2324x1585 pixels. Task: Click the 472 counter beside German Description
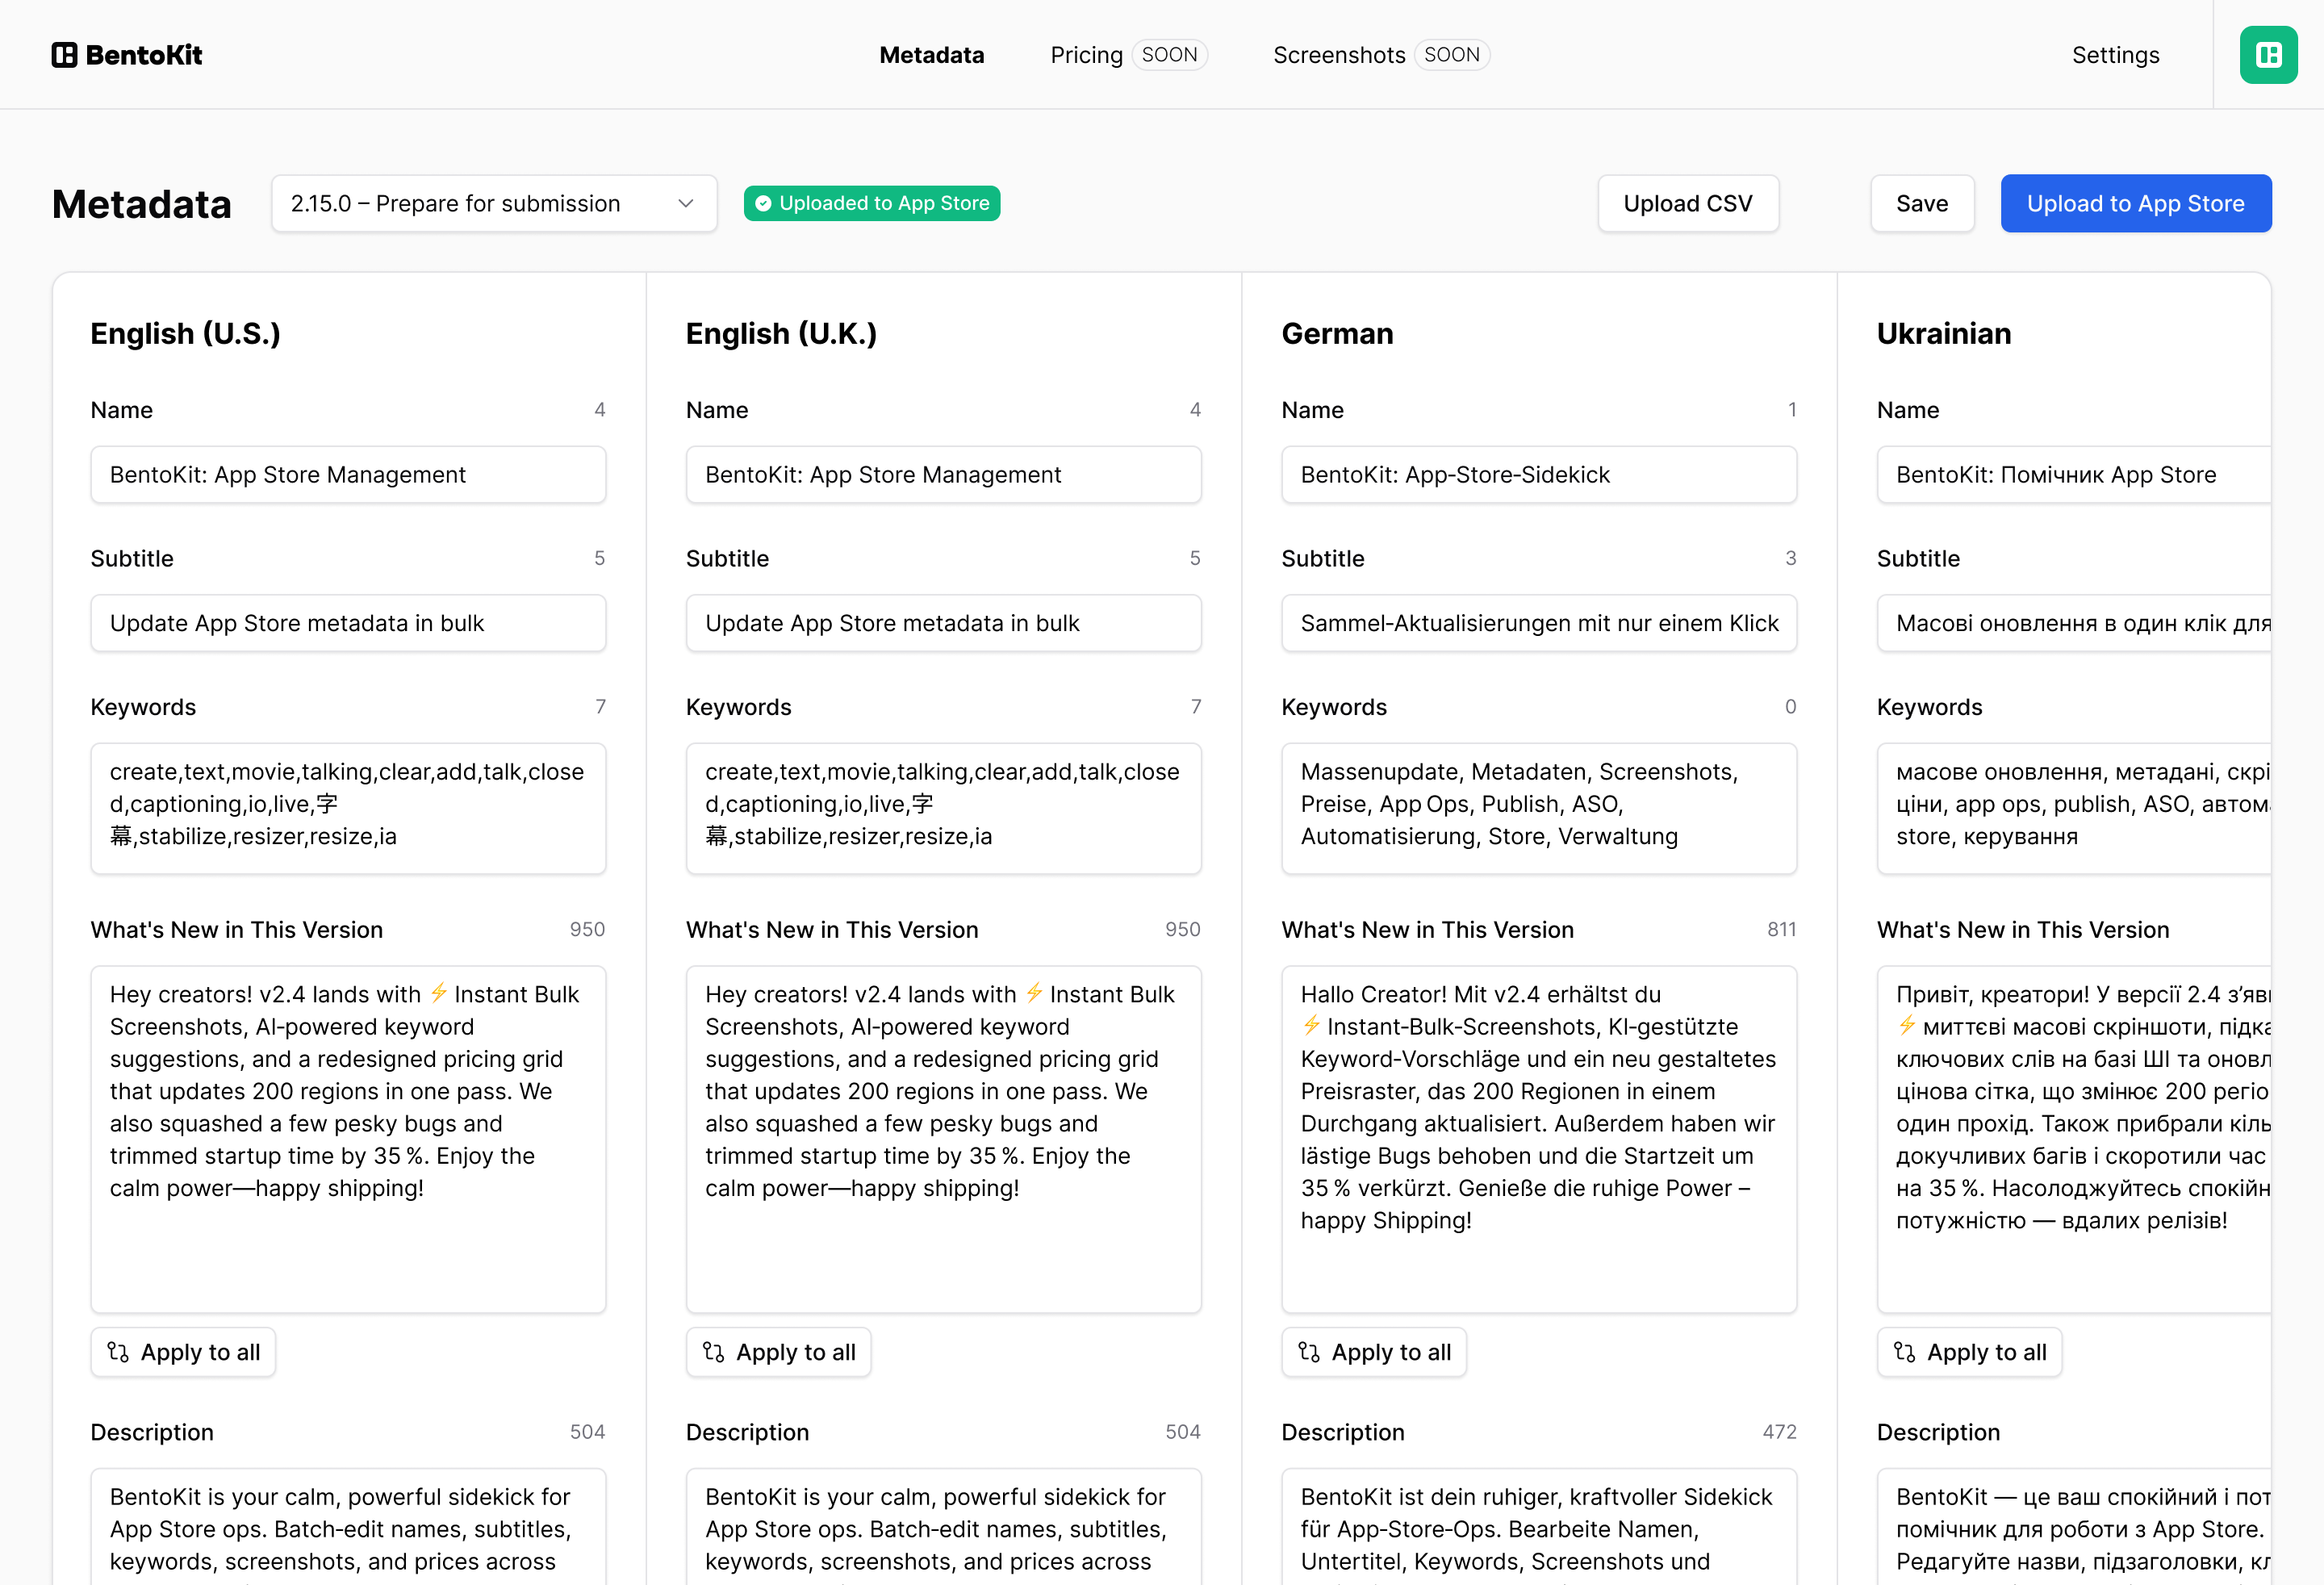point(1779,1433)
